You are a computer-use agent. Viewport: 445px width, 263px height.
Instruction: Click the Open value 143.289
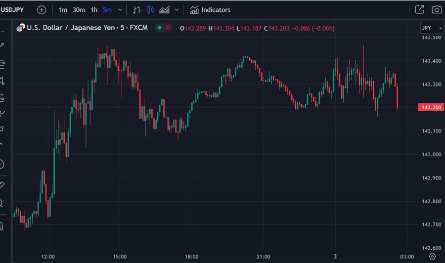195,28
